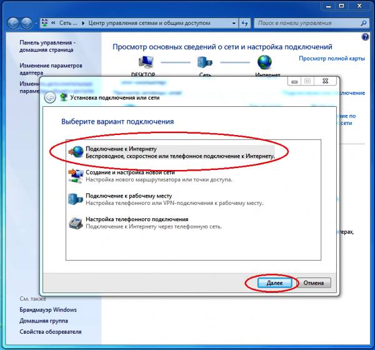Click the network icon in the network map
Screen dimensions: 375x350
(205, 62)
